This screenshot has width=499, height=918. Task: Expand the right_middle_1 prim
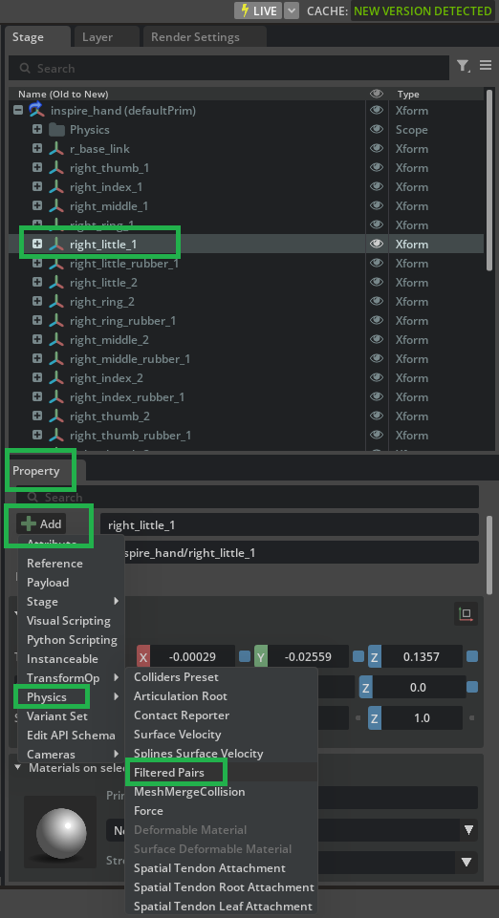coord(37,206)
